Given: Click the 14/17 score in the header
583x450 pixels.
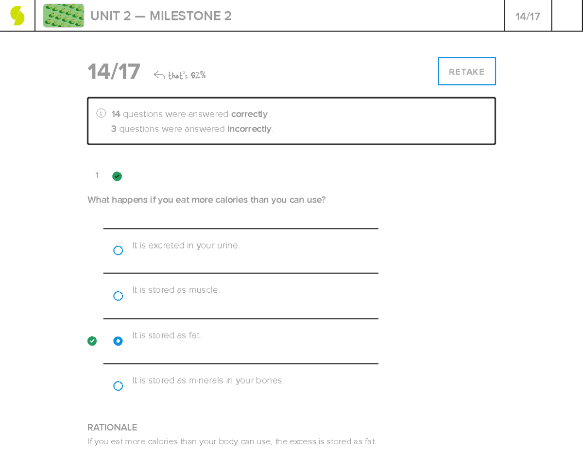Looking at the screenshot, I should tap(528, 17).
